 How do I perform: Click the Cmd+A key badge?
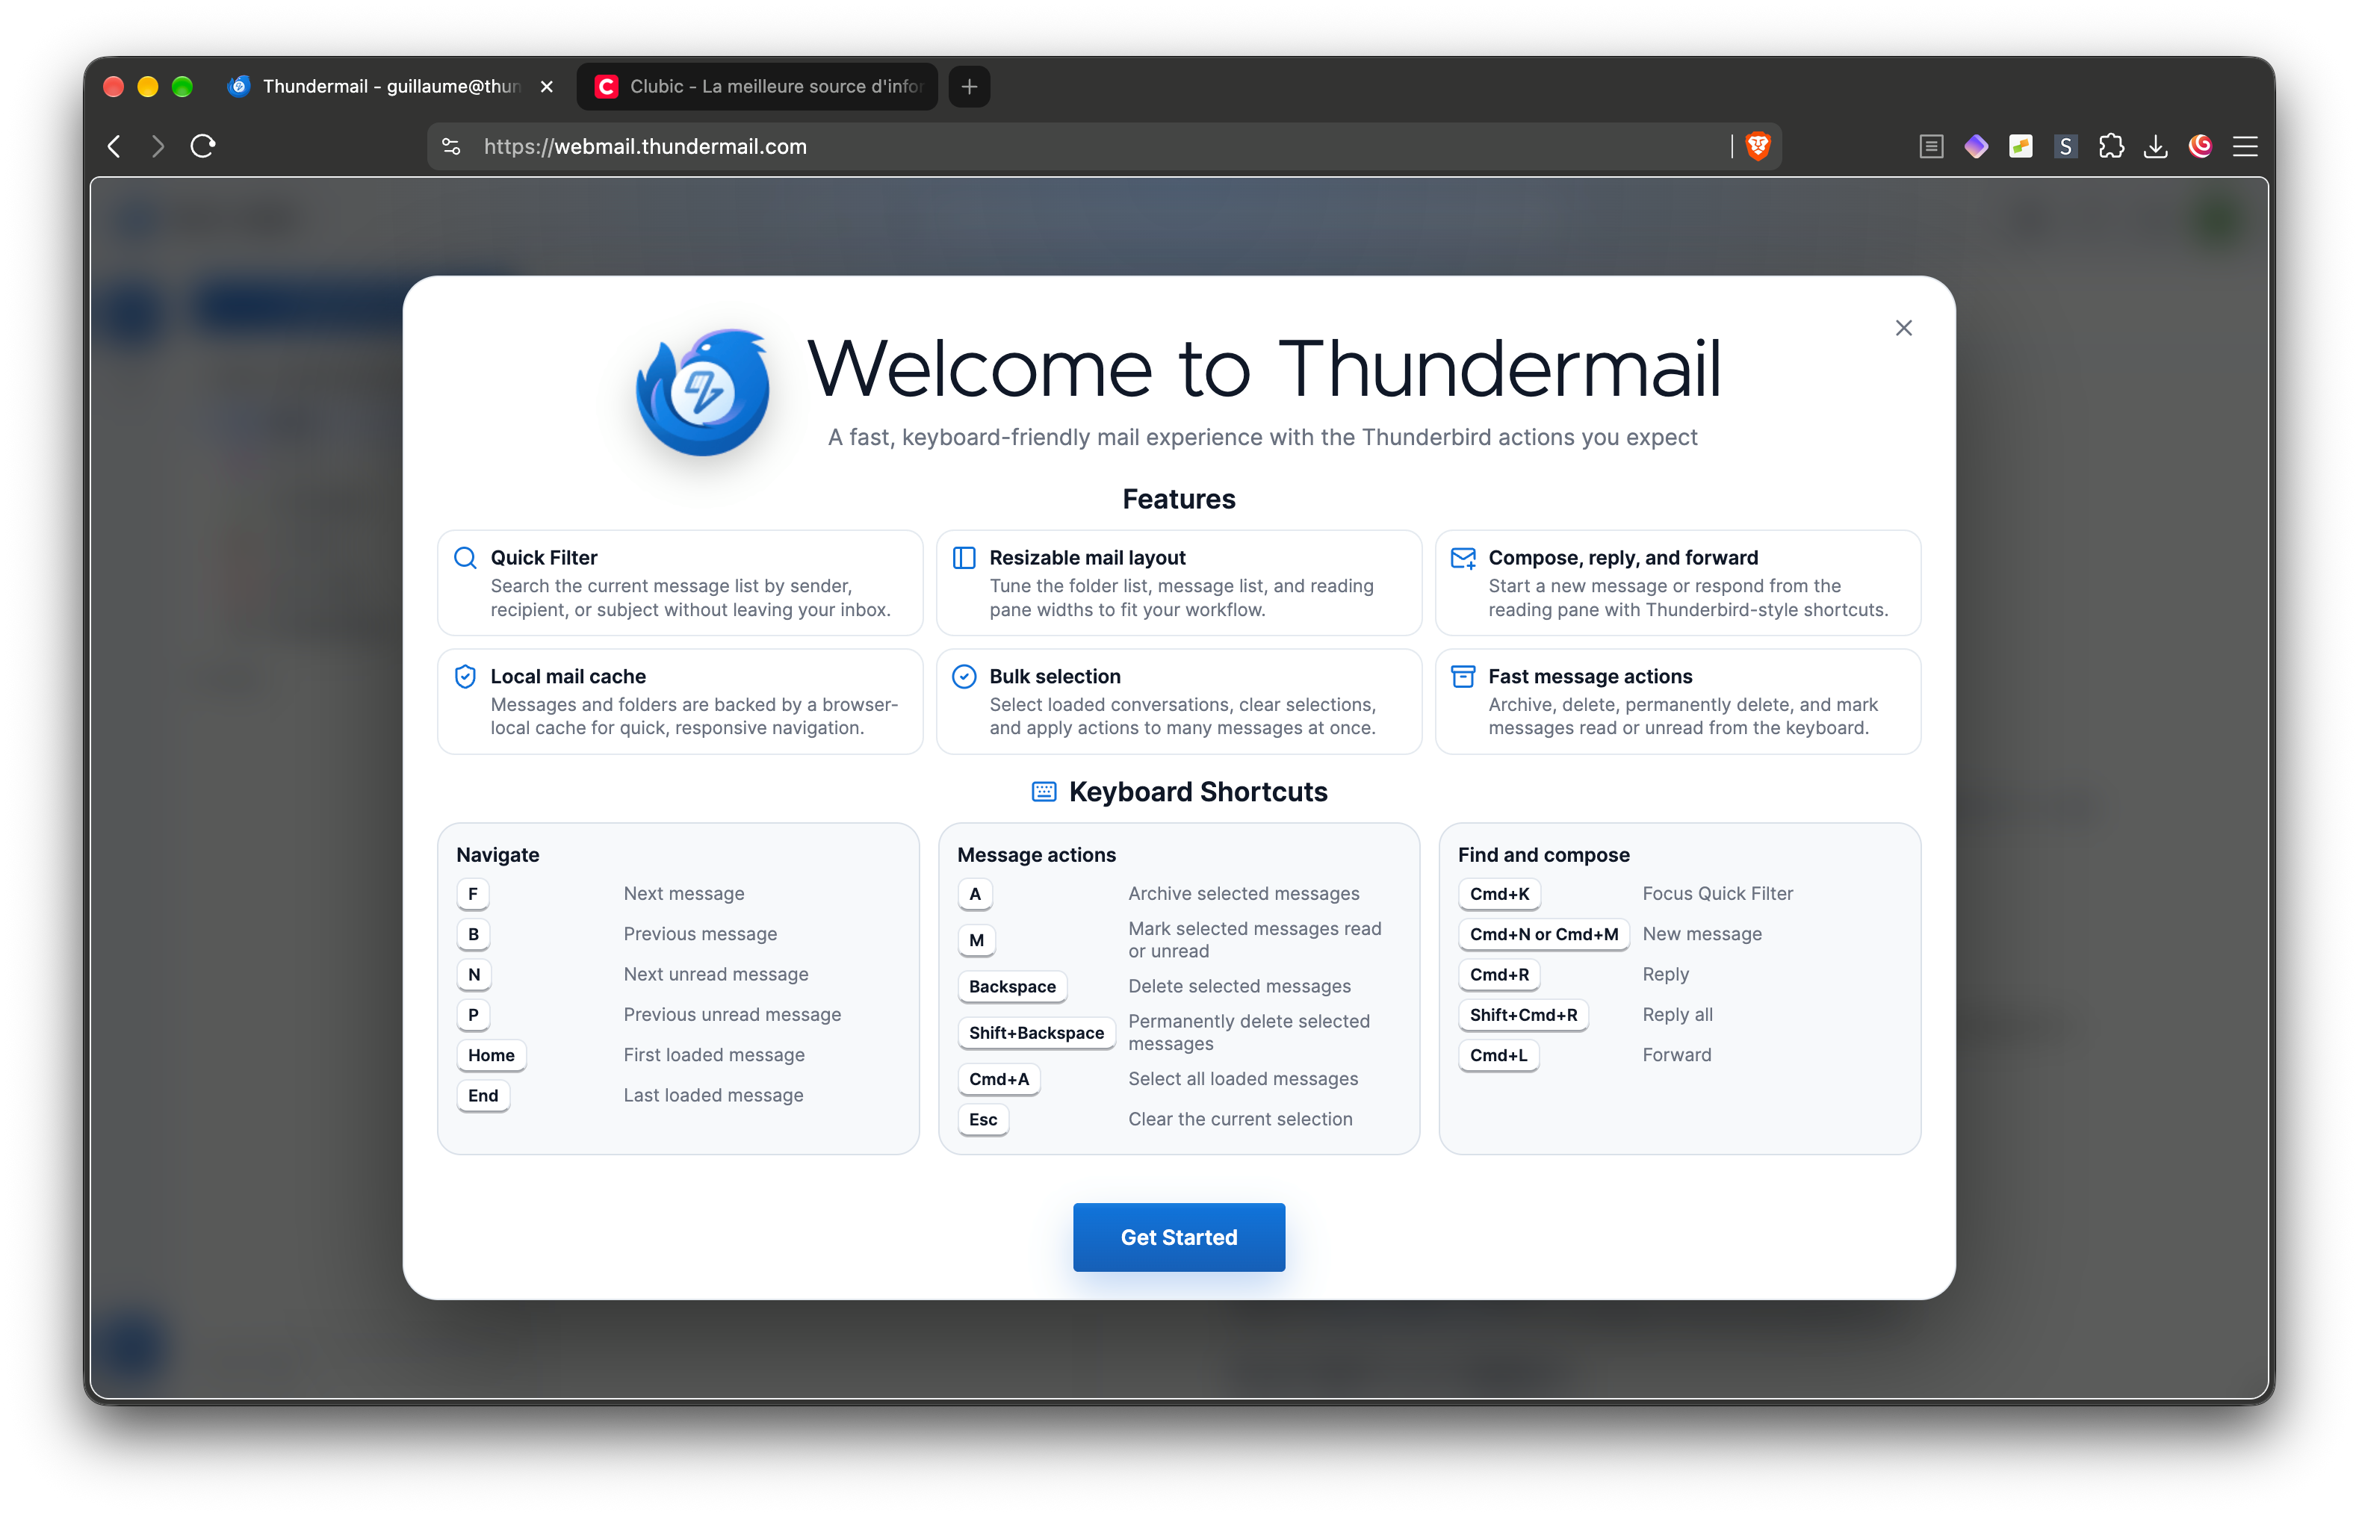(999, 1079)
